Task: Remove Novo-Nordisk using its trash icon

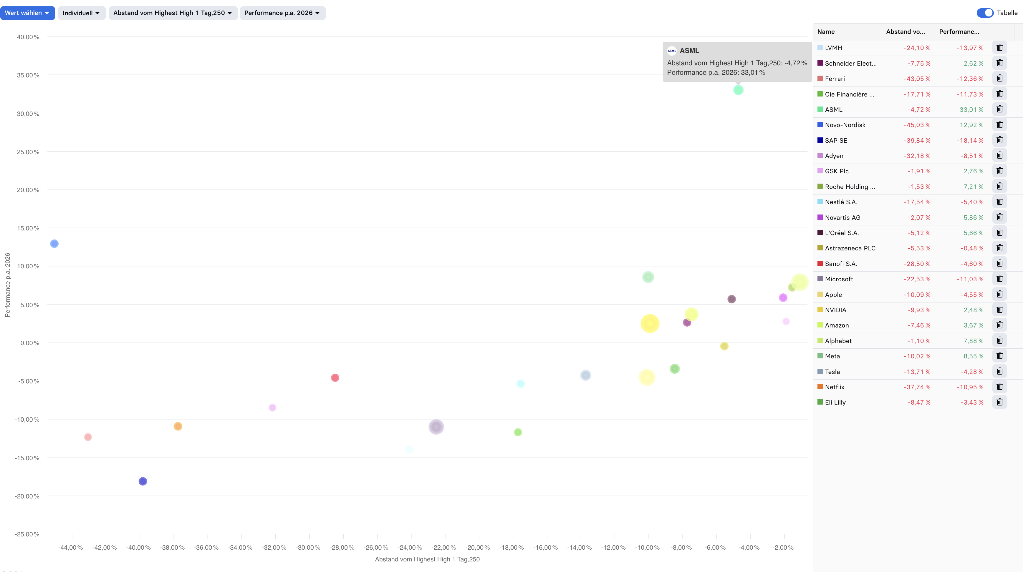Action: pos(999,125)
